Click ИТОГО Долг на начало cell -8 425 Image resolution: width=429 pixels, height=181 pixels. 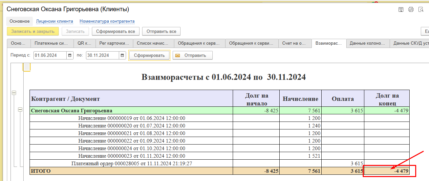tap(256, 171)
